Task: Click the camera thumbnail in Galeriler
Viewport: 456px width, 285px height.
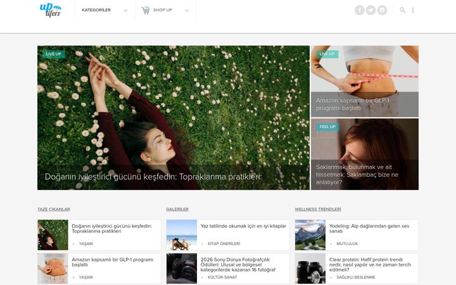Action: pyautogui.click(x=182, y=269)
